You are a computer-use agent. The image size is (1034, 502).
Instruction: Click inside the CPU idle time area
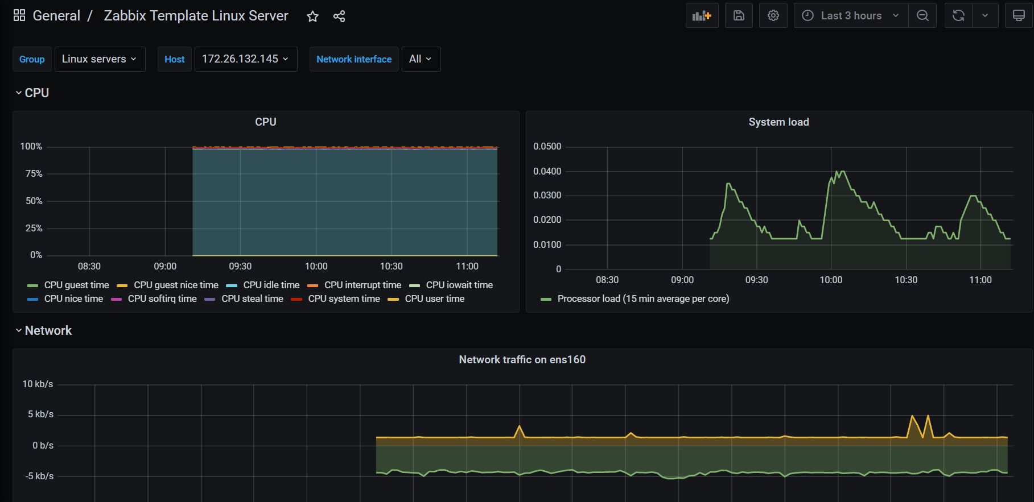[345, 202]
